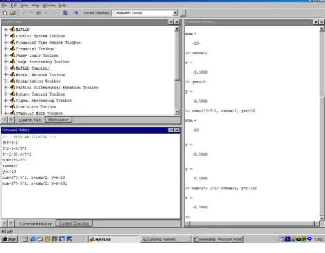Click the left tab-scroll arrow beside Command History tab
The height and width of the screenshot is (253, 325).
[5, 223]
